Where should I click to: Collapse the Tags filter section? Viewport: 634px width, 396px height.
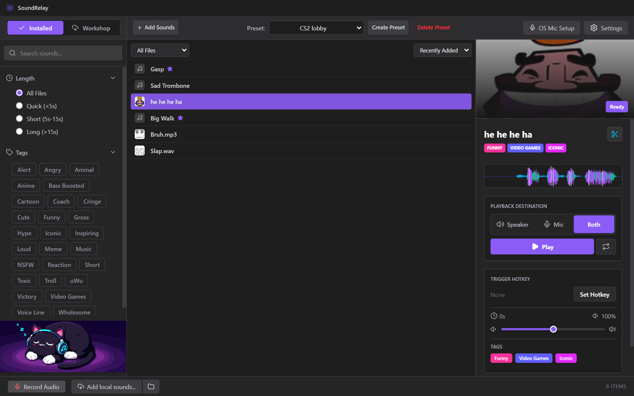(x=113, y=152)
